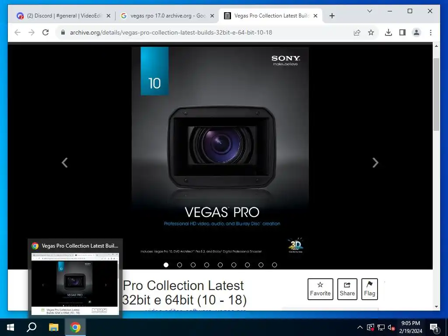
Task: Bookmark this tab with the star icon
Action: click(371, 32)
